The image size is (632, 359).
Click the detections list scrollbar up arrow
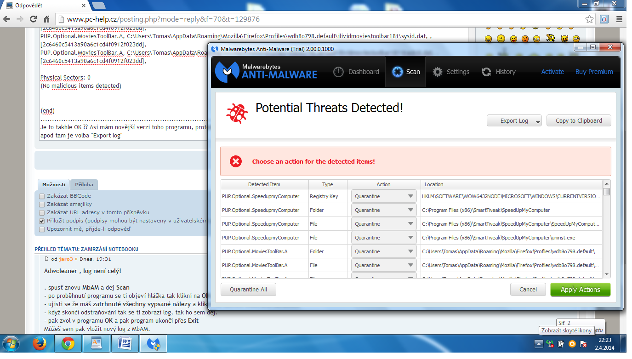coord(607,183)
